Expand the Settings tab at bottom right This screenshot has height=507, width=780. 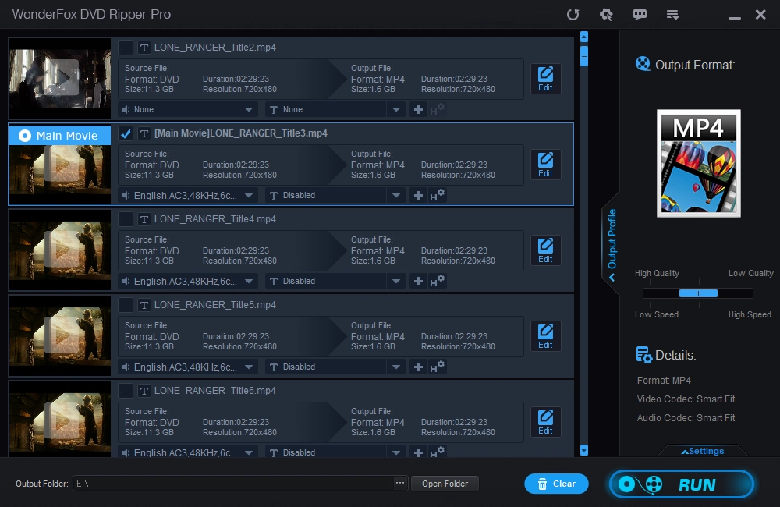(702, 451)
